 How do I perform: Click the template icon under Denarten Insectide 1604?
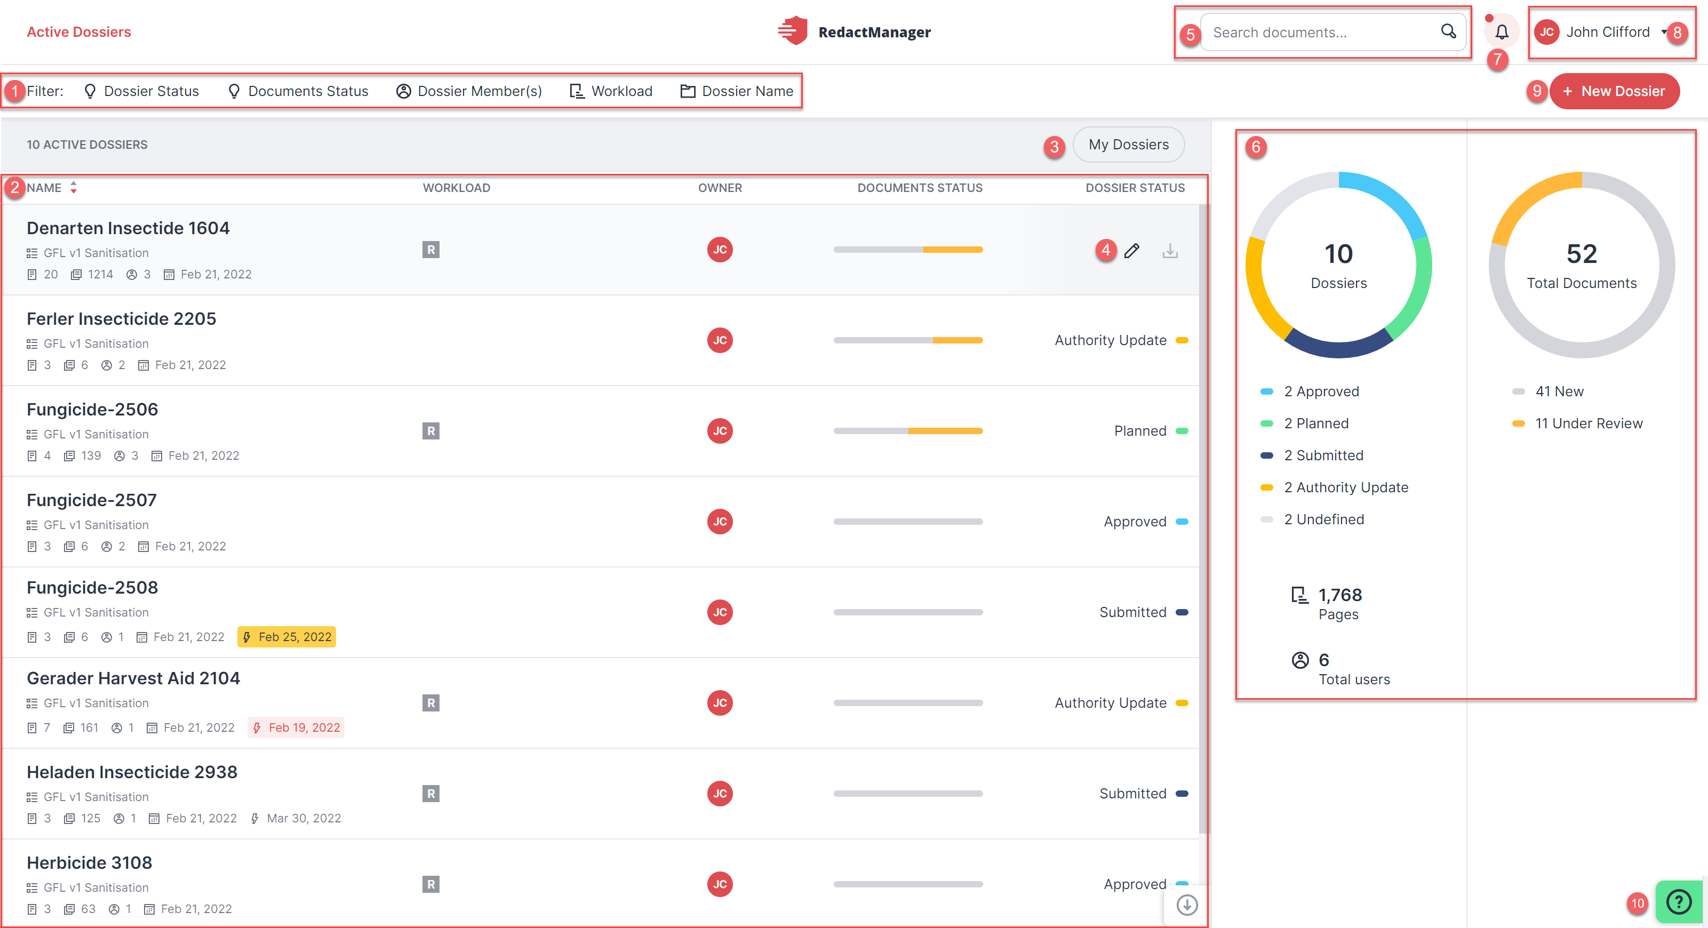point(32,253)
